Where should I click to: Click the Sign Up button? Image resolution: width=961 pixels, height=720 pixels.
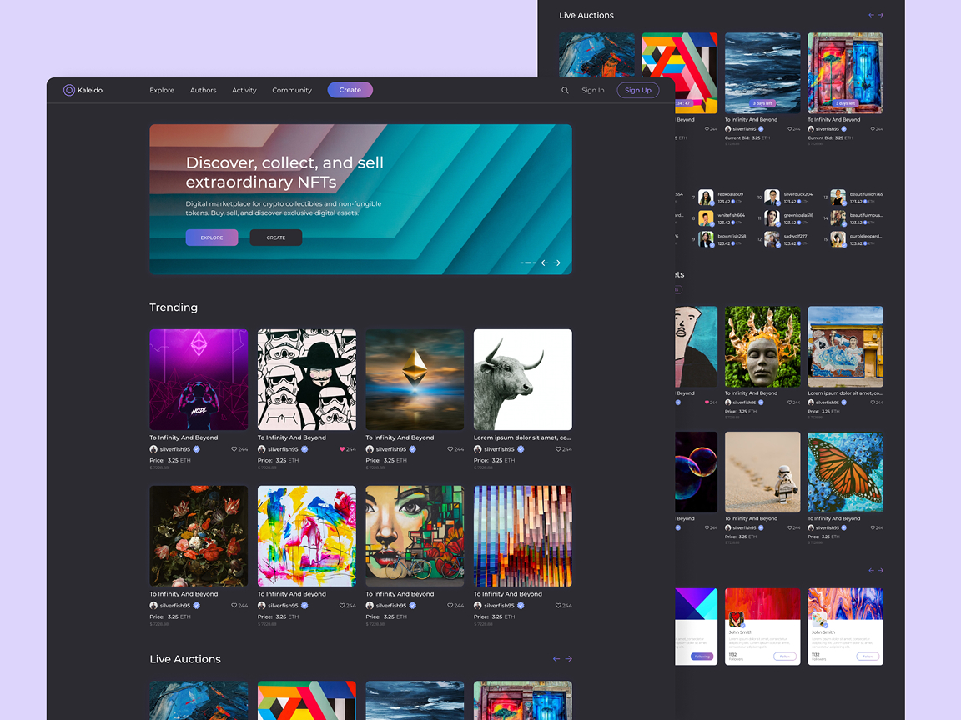click(637, 91)
